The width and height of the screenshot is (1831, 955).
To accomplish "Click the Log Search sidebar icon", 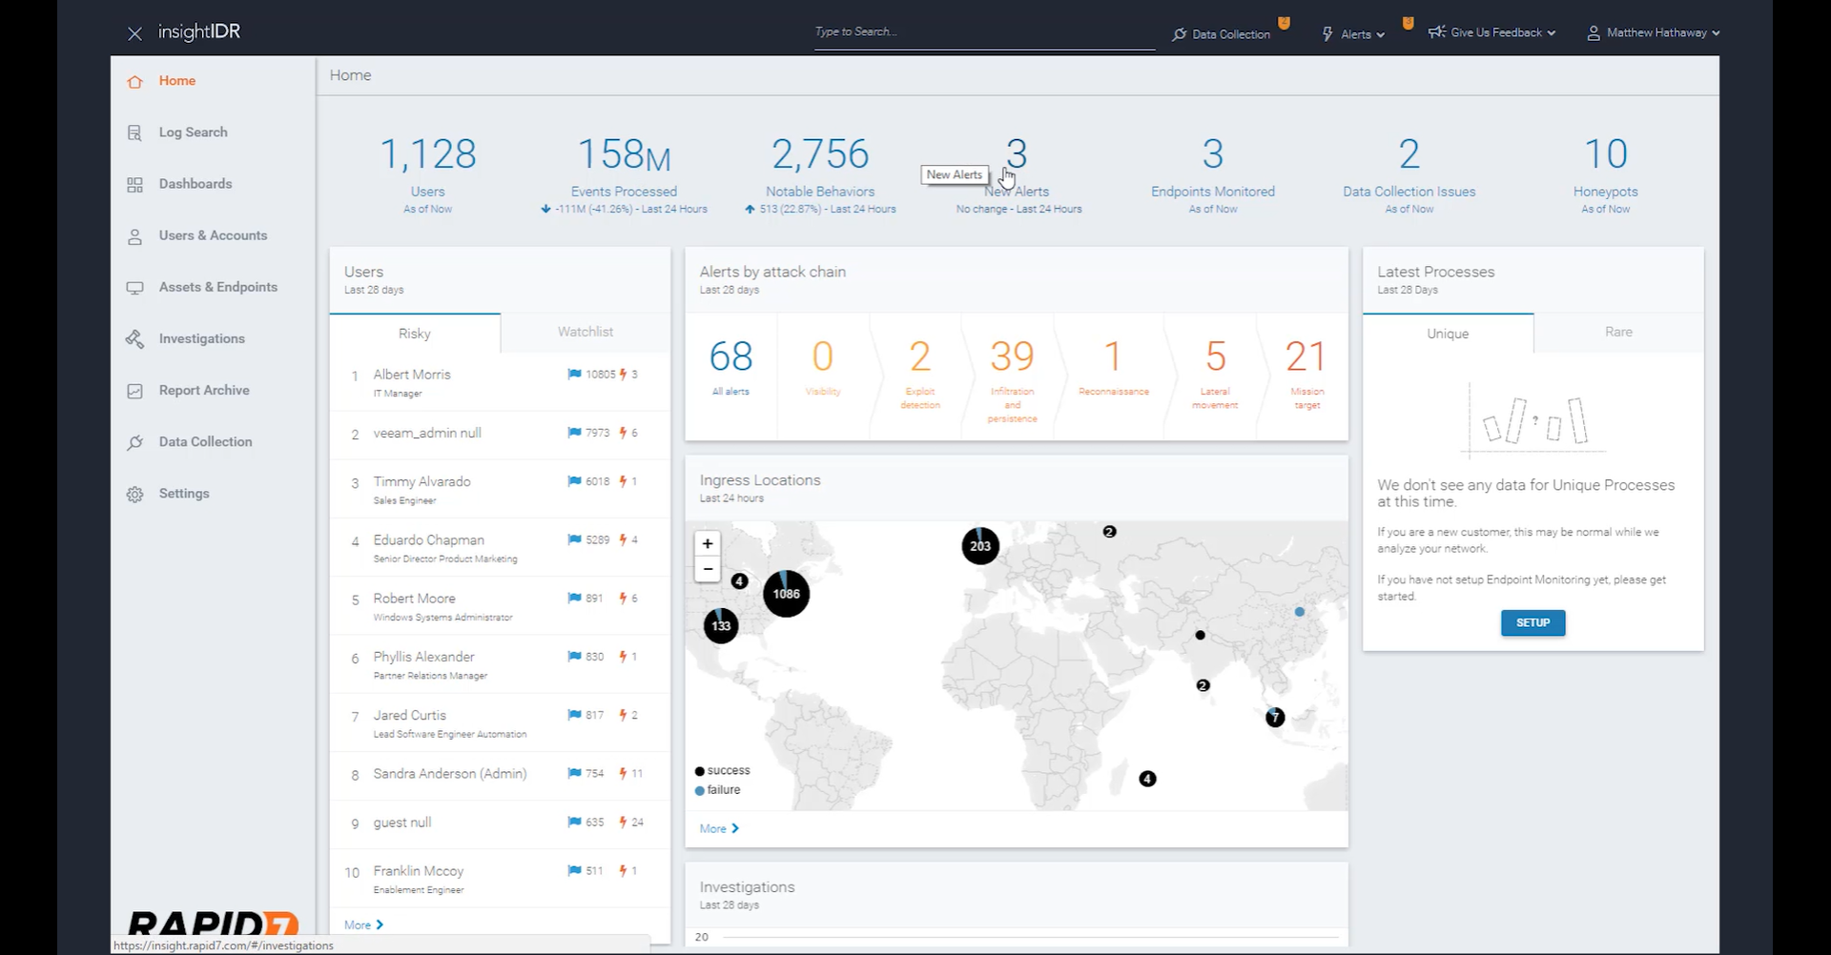I will pyautogui.click(x=134, y=132).
